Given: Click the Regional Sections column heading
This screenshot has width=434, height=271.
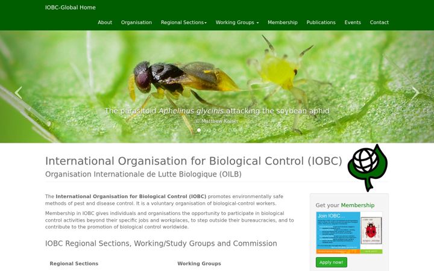Looking at the screenshot, I should (74, 264).
